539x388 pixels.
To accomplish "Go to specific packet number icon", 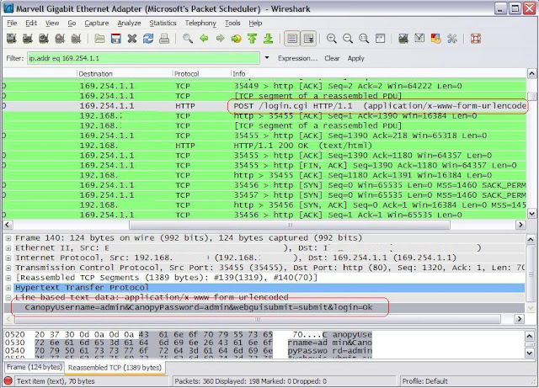I will click(236, 39).
